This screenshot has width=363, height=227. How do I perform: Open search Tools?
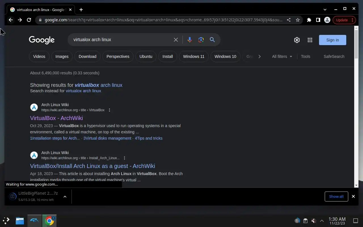(x=305, y=56)
